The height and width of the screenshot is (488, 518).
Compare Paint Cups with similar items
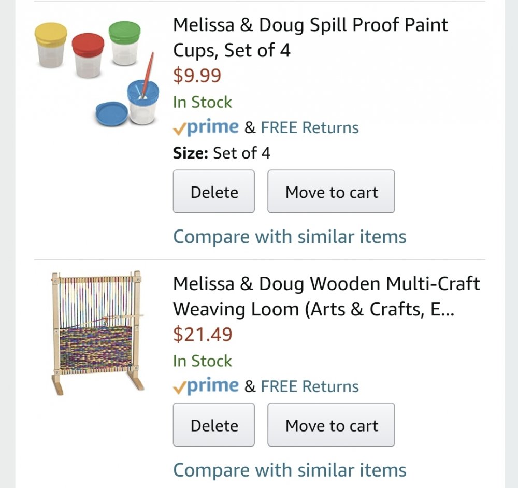coord(290,237)
